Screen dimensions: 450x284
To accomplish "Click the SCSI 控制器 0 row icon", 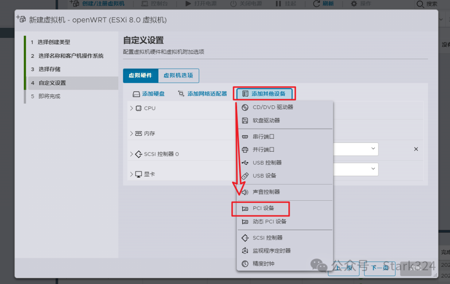I will click(x=139, y=154).
